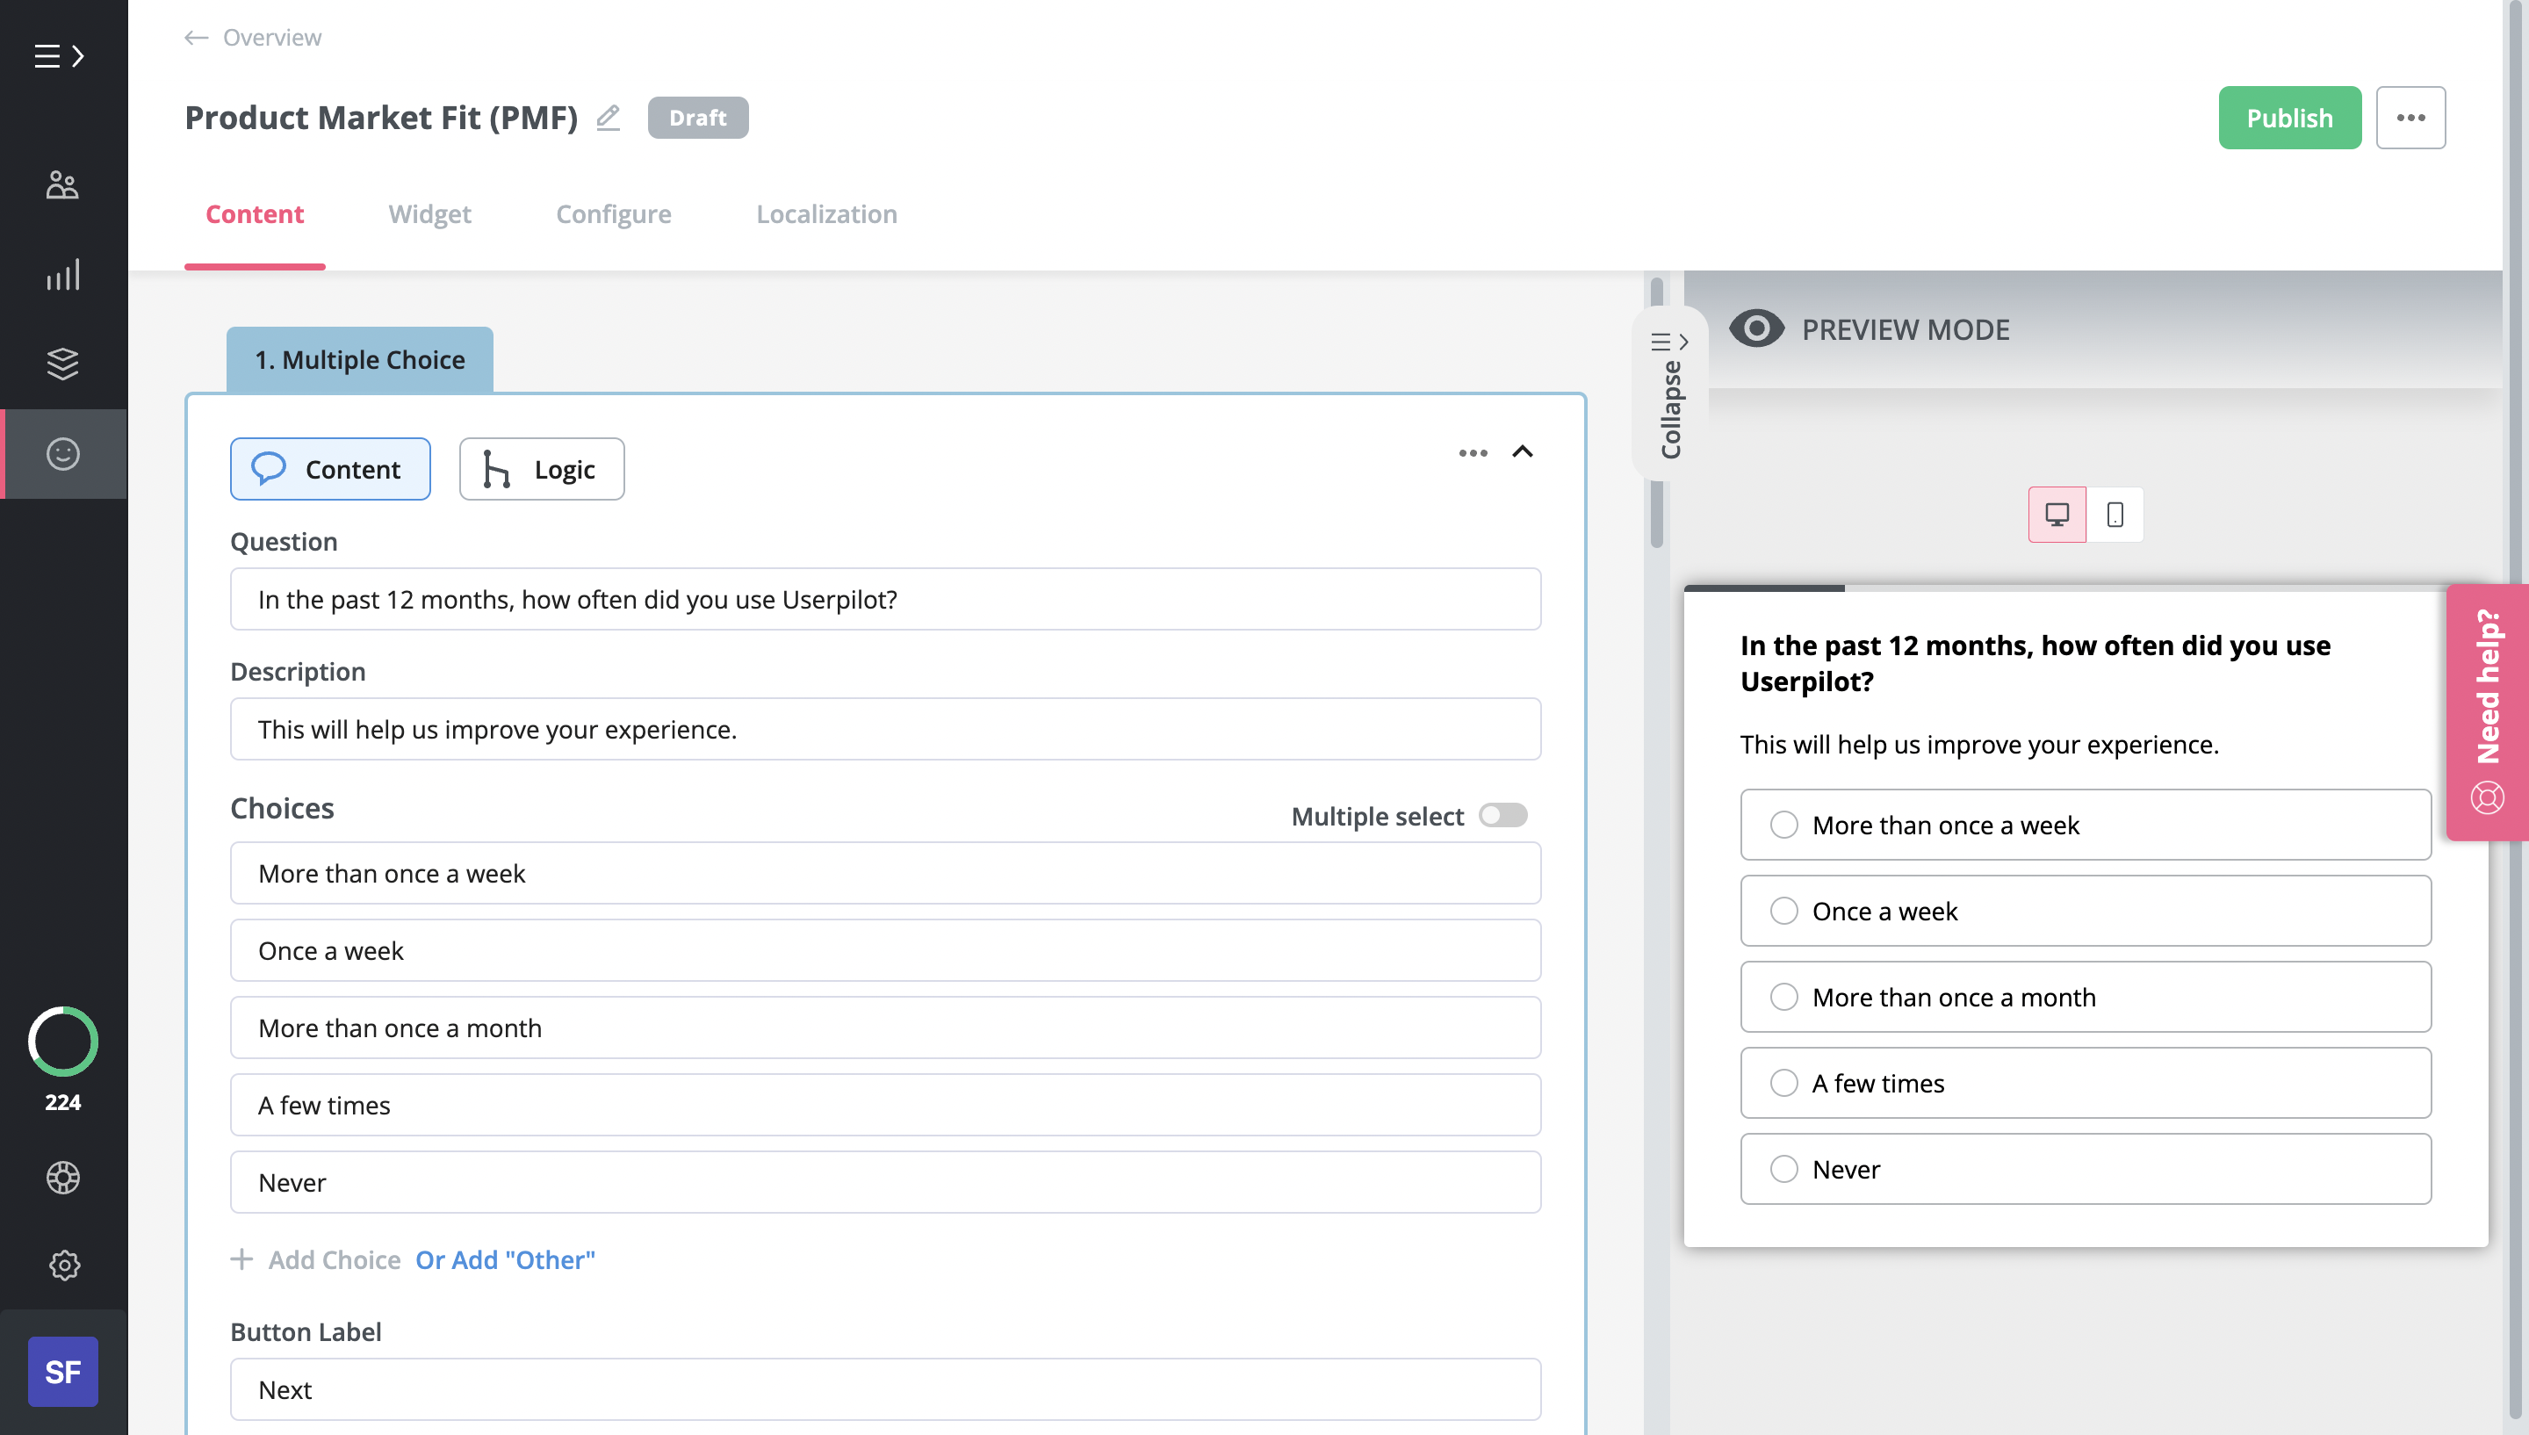Switch to the Widget tab
The image size is (2529, 1435).
[429, 214]
